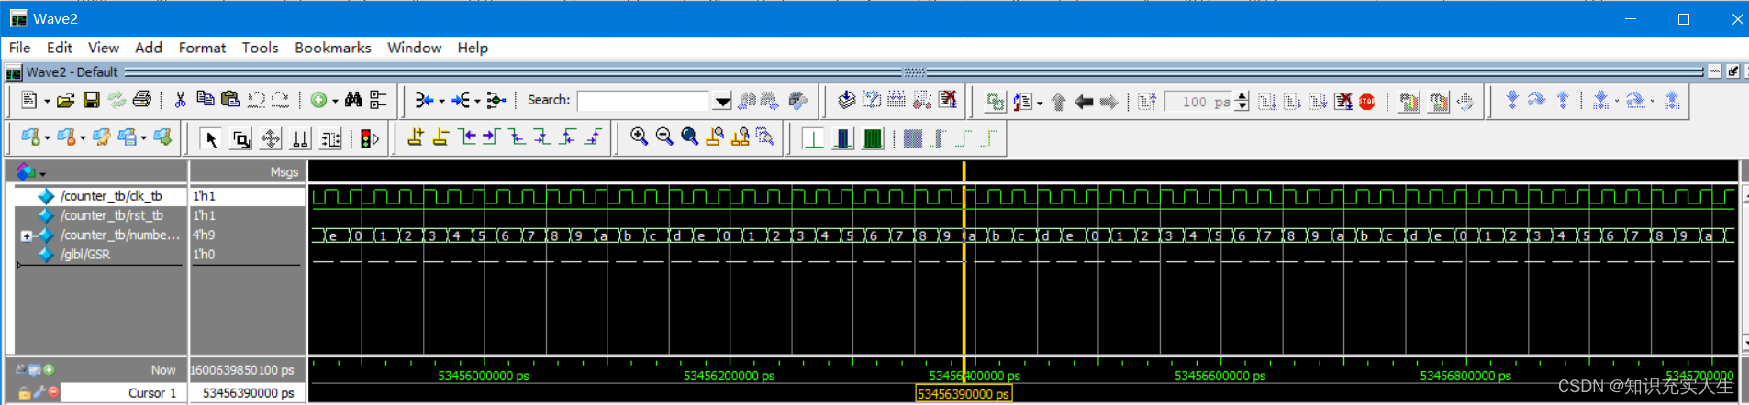Open the wave Add cursor dropdown arrow
Screen dimensions: 1749x405
[x=47, y=139]
